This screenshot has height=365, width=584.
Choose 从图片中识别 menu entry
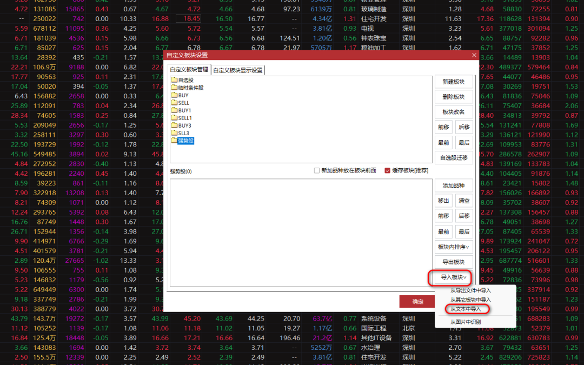click(466, 322)
